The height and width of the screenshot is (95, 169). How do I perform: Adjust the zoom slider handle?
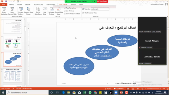pos(151,89)
